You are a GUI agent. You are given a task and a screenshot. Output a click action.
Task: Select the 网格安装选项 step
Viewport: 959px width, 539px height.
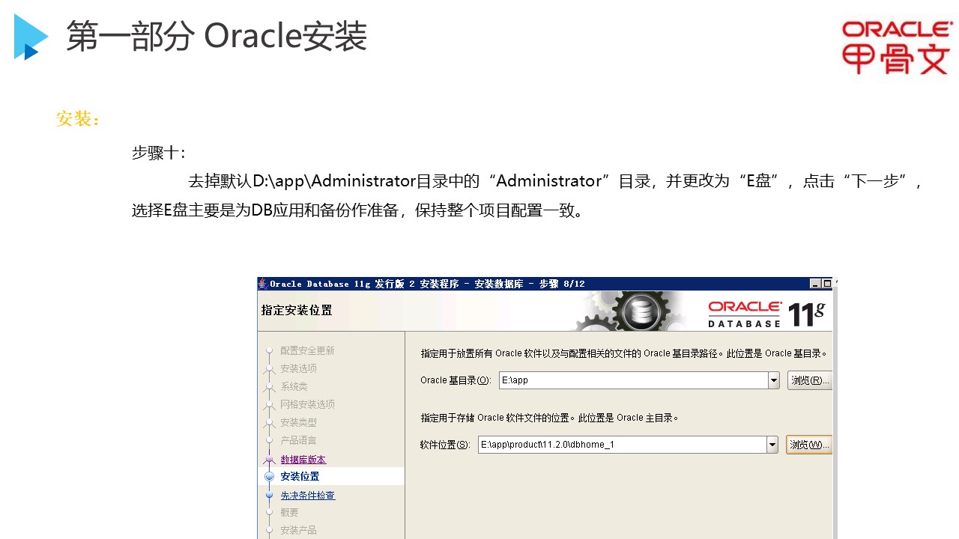[x=307, y=404]
